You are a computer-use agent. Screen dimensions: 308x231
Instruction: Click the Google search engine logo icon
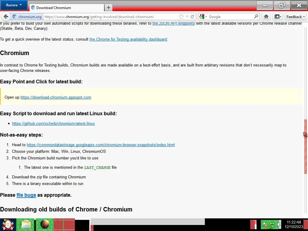(202, 17)
